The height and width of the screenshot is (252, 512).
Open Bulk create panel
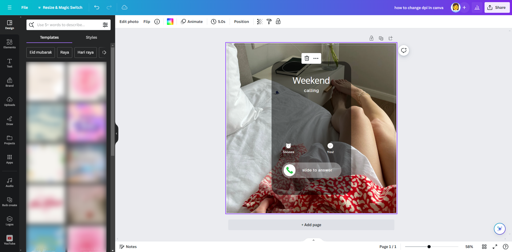(x=10, y=202)
